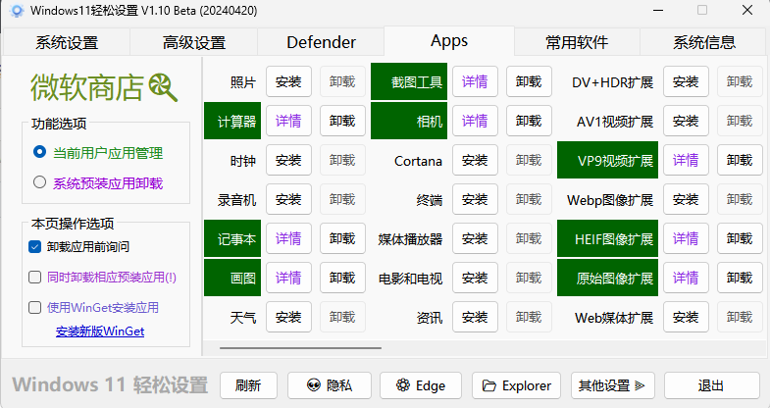Viewport: 770px width, 408px height.
Task: Open the 系统信息 tab
Action: (x=703, y=42)
